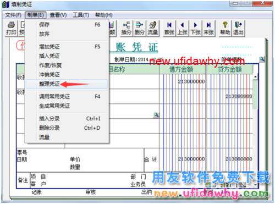The height and width of the screenshot is (204, 275).
Task: Select 生成常用凭证 menu entry
Action: 67,106
